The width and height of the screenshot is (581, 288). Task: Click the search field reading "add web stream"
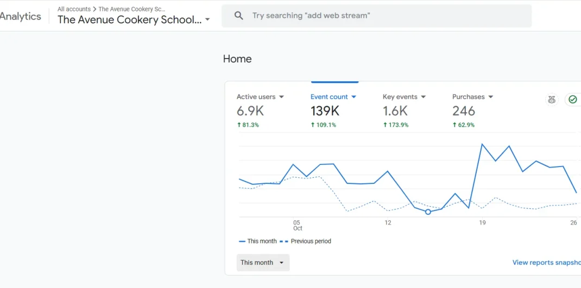click(376, 16)
